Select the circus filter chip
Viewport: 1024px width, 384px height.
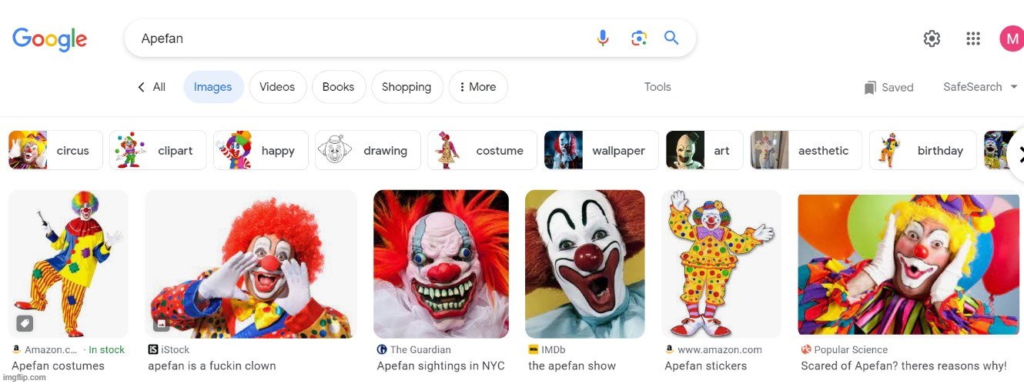[55, 150]
